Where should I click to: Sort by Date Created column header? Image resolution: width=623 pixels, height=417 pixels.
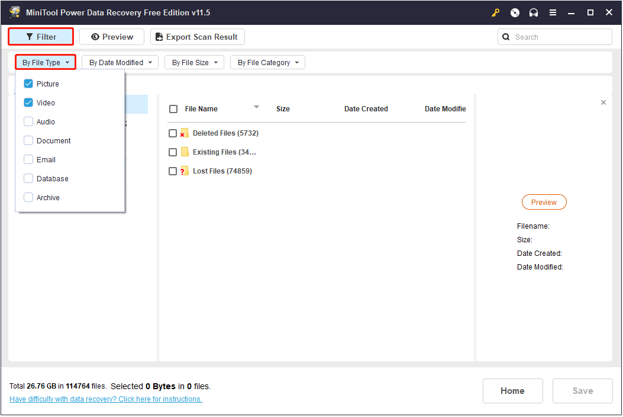point(366,109)
